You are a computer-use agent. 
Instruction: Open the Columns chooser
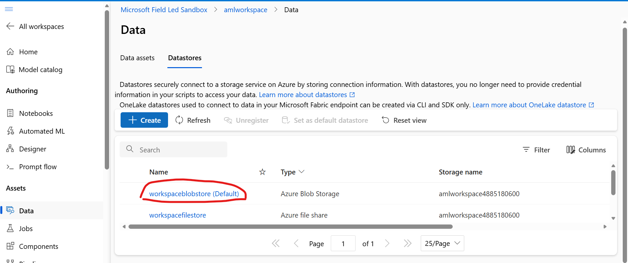[x=586, y=150]
